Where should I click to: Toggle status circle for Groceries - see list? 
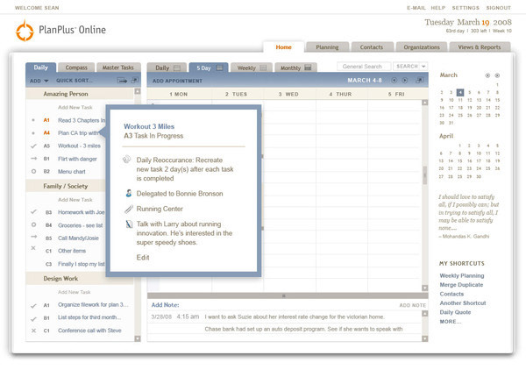coord(33,224)
